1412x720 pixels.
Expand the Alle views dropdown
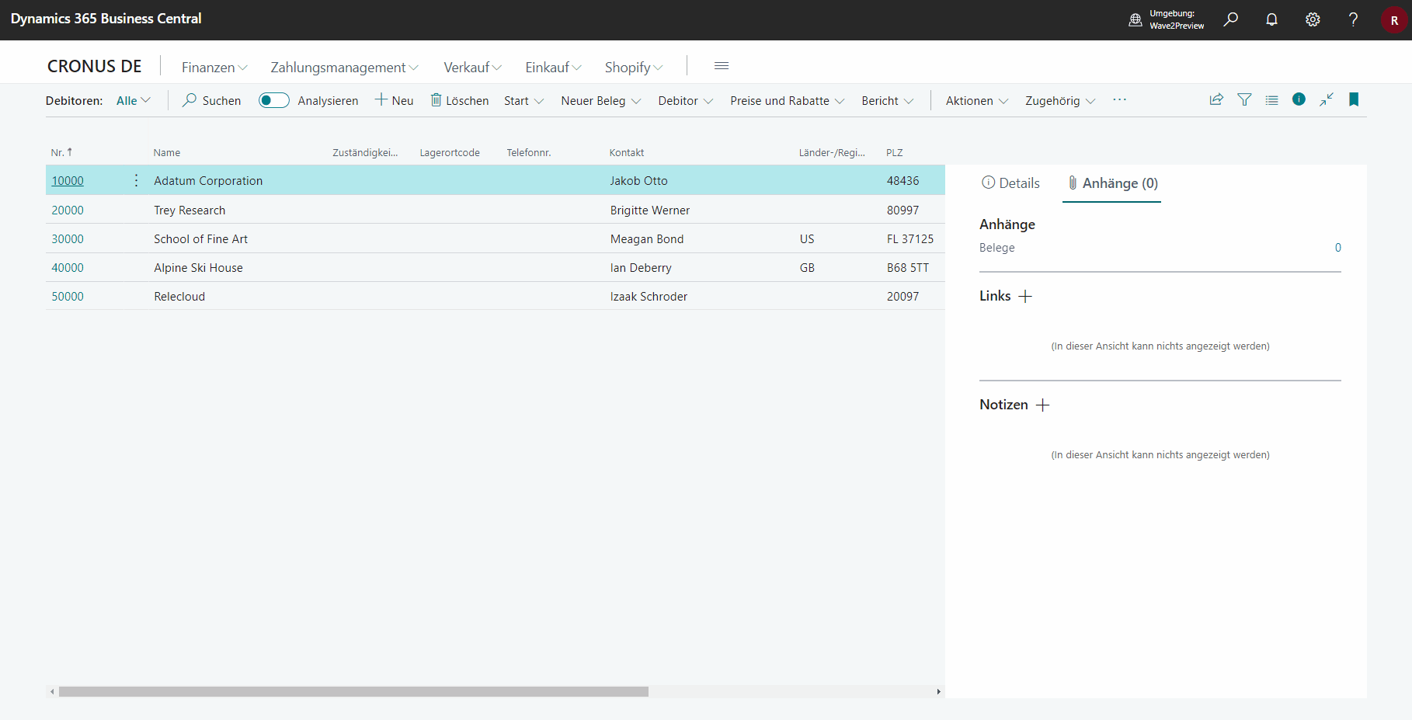click(x=134, y=100)
